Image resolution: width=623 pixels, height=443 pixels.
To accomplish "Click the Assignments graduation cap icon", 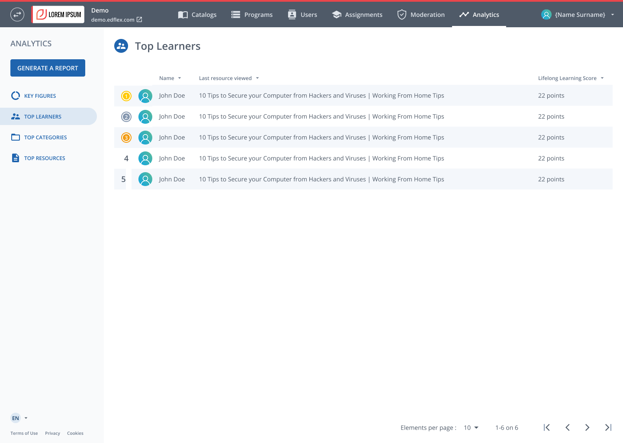I will pos(337,15).
